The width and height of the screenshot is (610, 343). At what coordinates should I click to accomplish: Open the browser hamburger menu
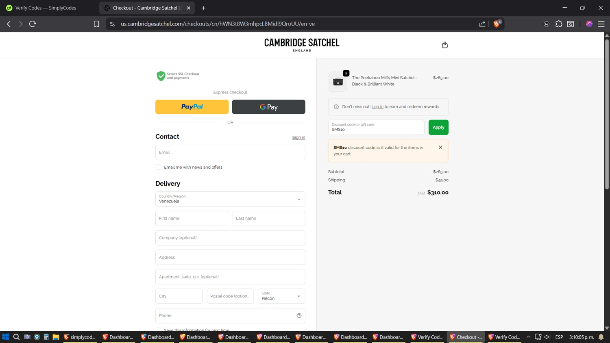[601, 24]
